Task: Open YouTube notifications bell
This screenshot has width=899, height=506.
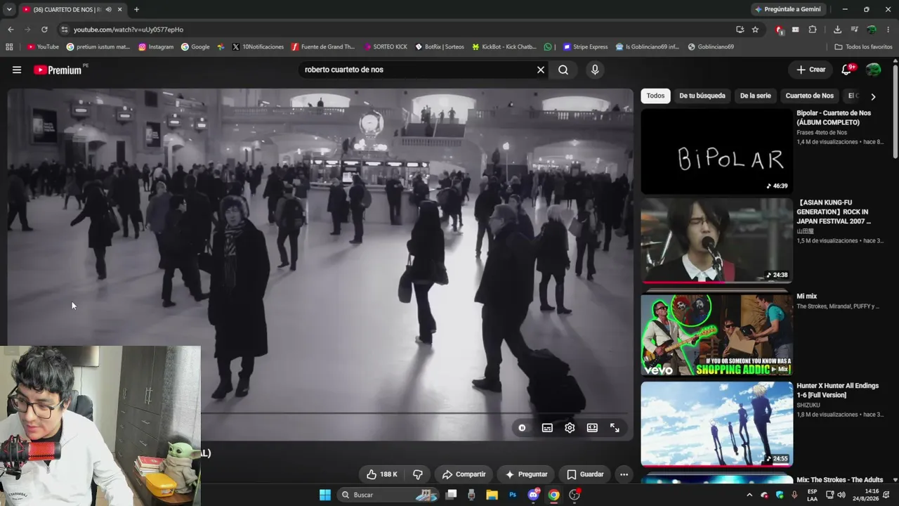Action: point(846,70)
